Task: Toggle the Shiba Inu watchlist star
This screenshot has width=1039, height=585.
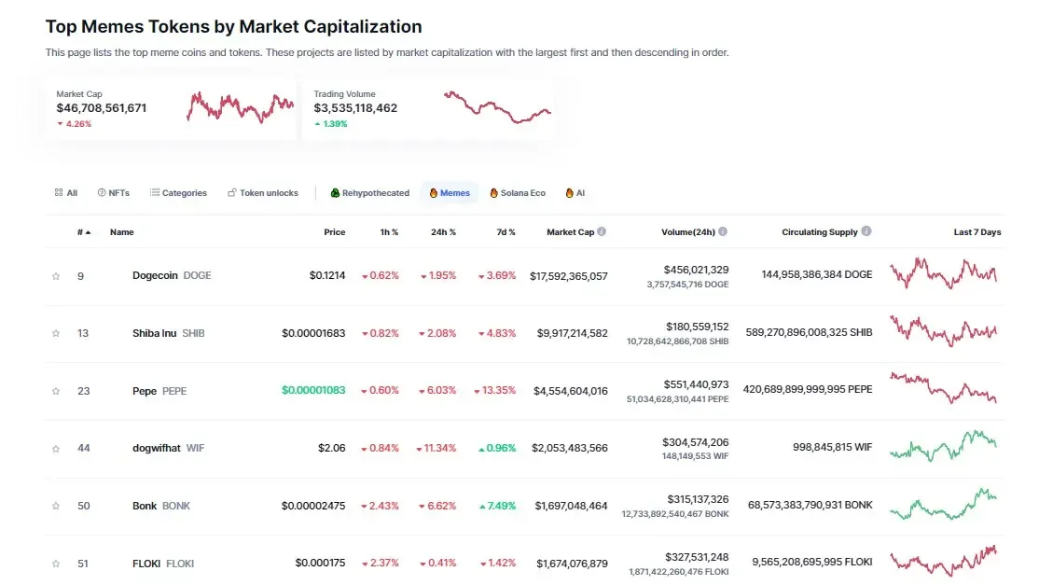Action: [56, 333]
